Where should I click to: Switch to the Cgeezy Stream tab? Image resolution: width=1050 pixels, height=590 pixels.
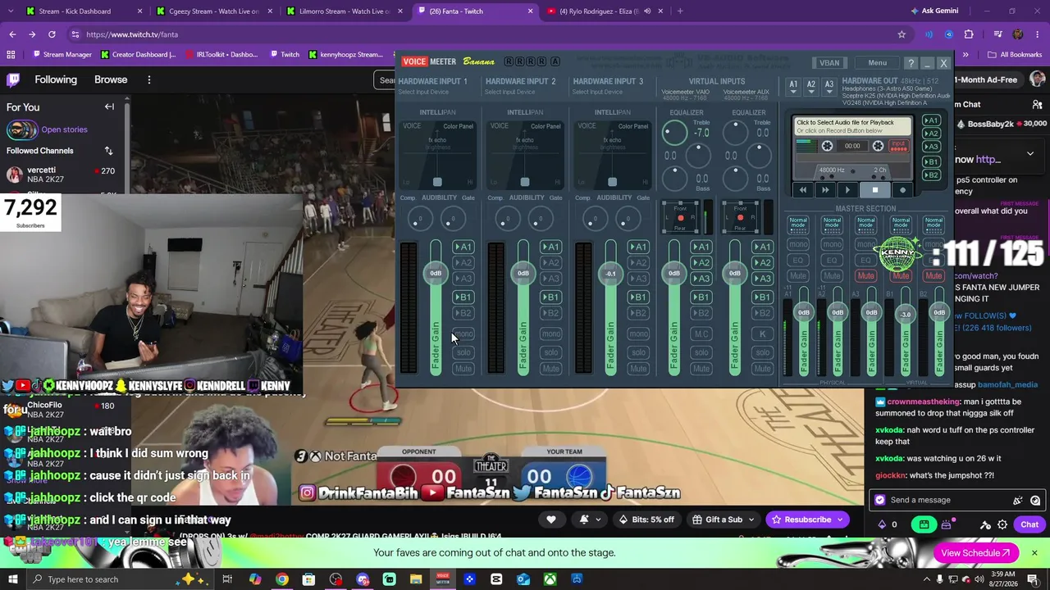[213, 11]
